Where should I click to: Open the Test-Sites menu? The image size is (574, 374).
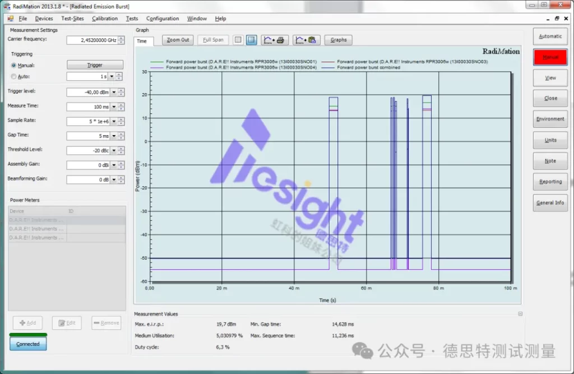pyautogui.click(x=72, y=19)
